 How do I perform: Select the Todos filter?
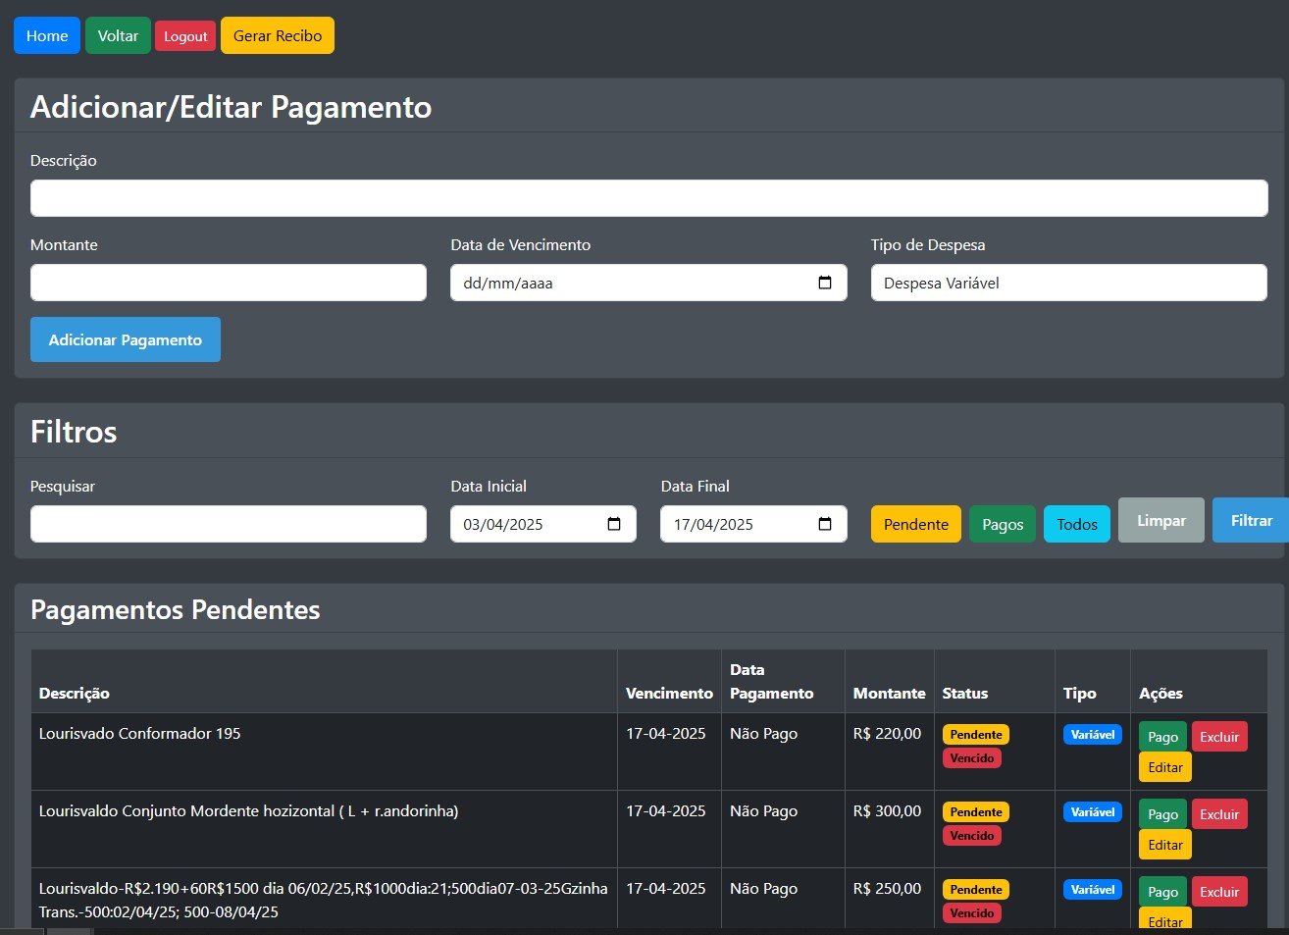1076,524
